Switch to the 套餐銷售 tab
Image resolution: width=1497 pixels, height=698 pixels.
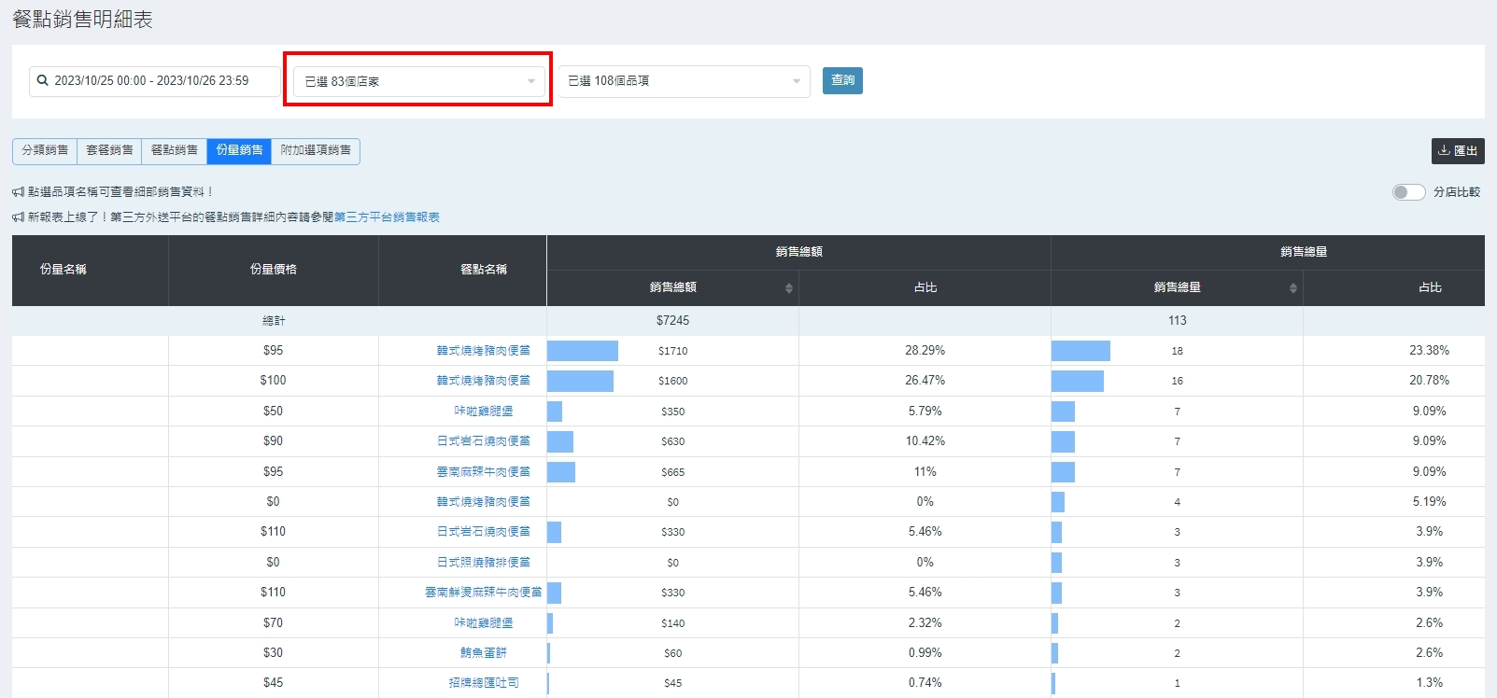109,150
